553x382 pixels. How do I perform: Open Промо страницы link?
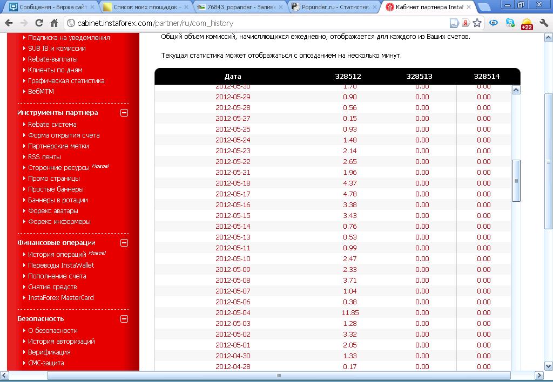tap(54, 178)
